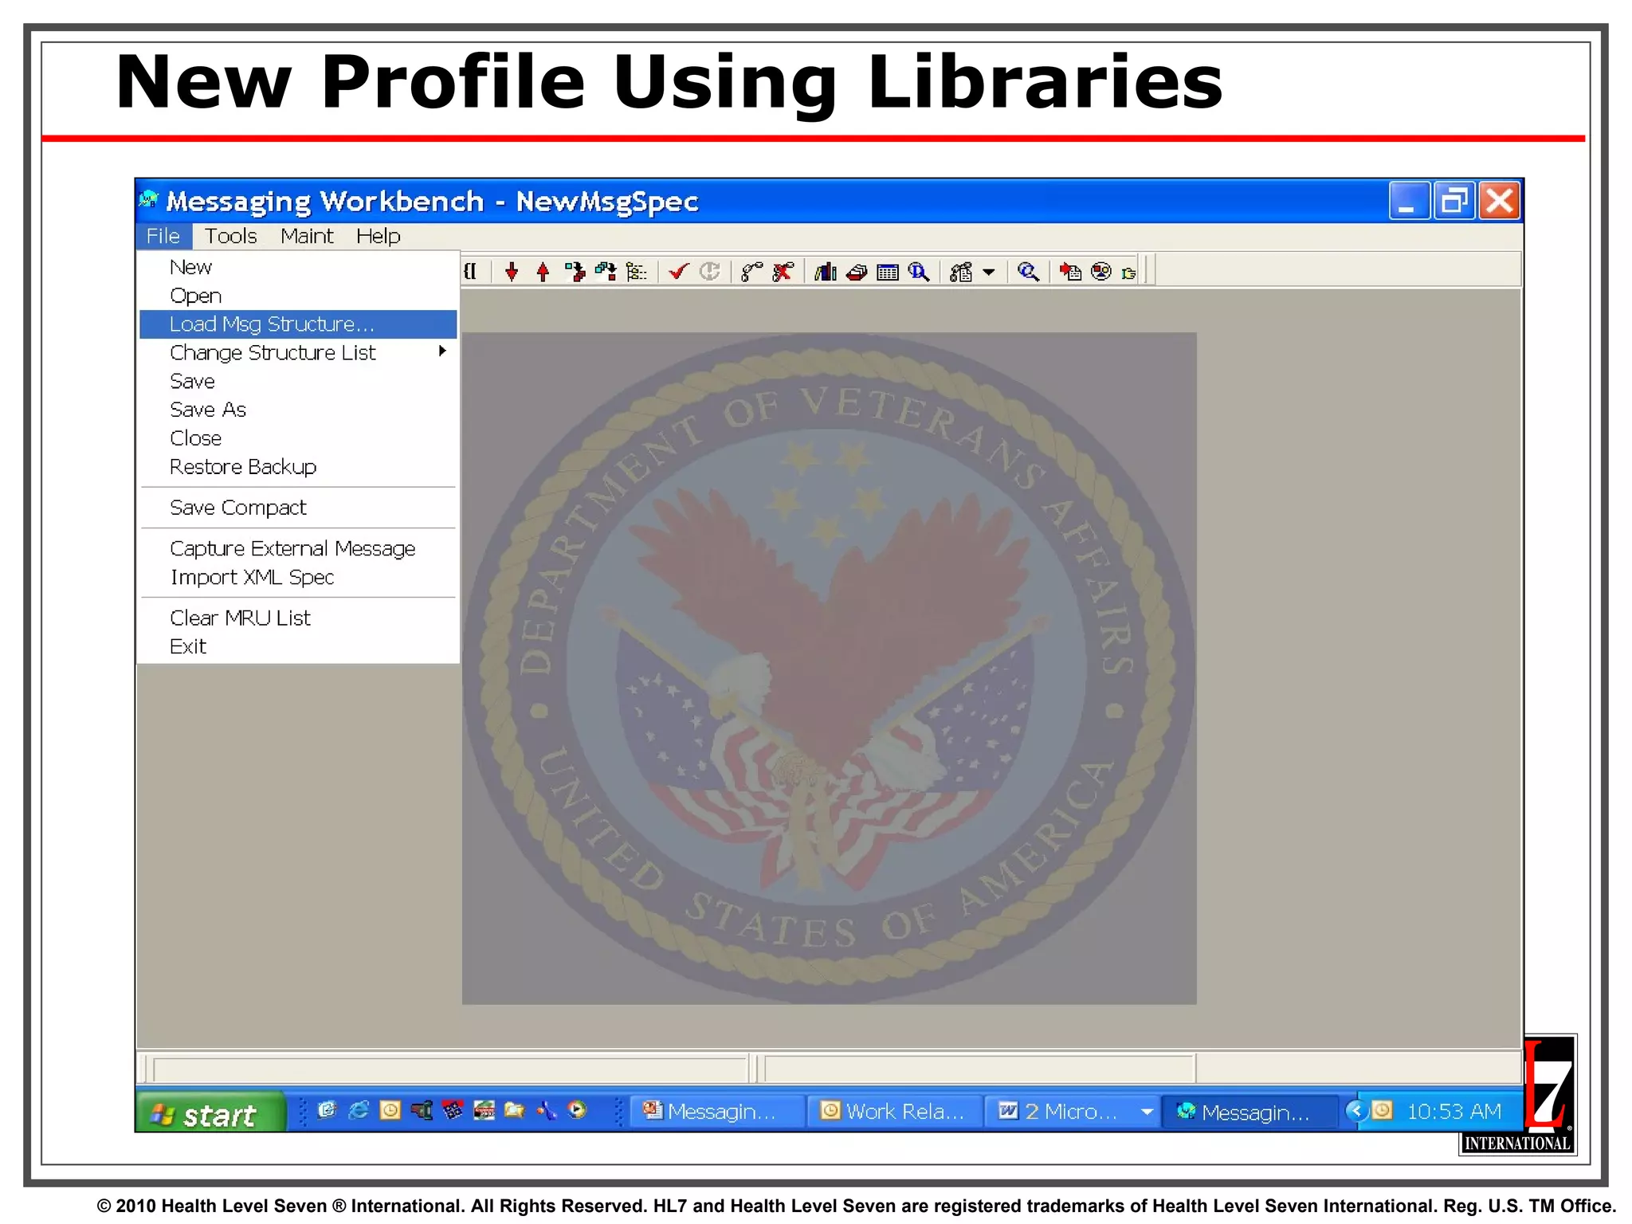This screenshot has height=1224, width=1632.
Task: Expand hidden system tray icons arrow
Action: pos(1355,1111)
